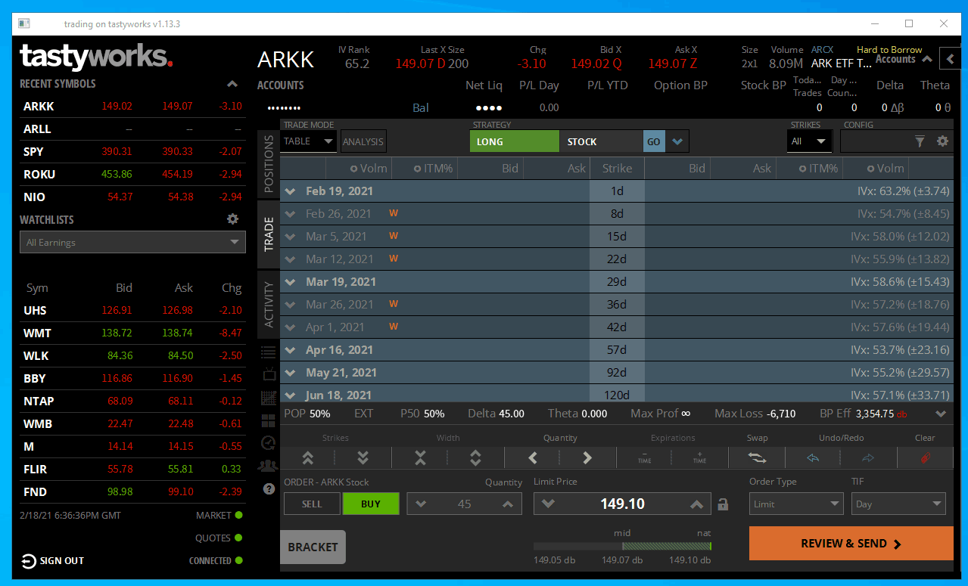
Task: Open the people follow icon in sidebar
Action: [x=268, y=466]
